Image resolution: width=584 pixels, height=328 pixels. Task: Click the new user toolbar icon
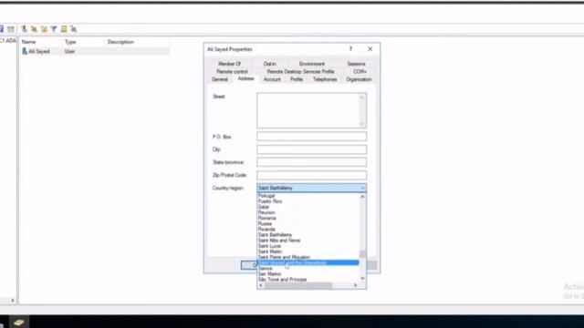[25, 28]
